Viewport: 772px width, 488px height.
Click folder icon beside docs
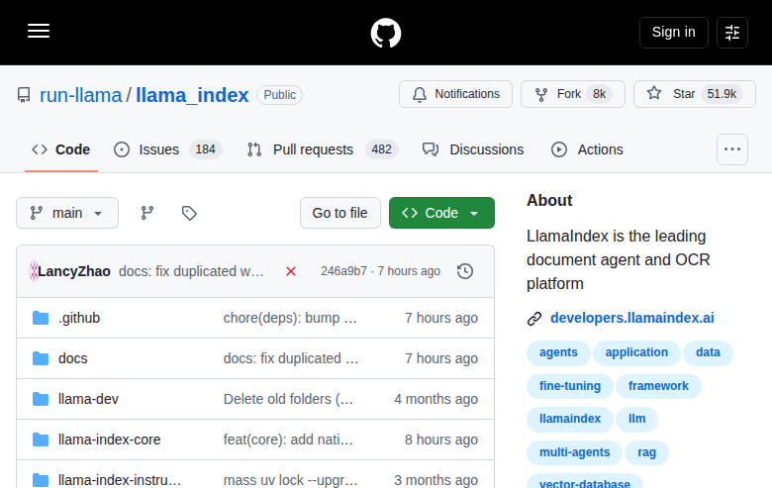coord(41,358)
